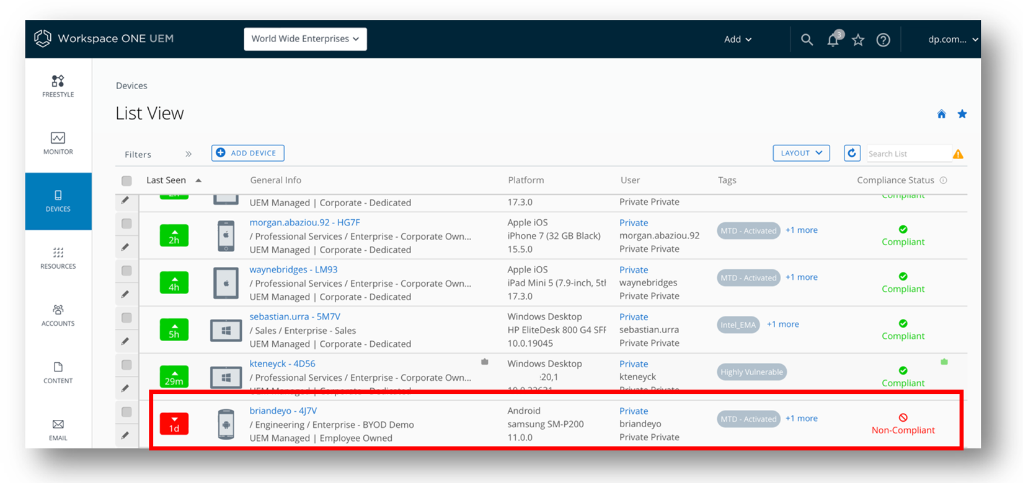Click the Devices breadcrumb text
Screen dimensions: 1023x483
coord(131,85)
